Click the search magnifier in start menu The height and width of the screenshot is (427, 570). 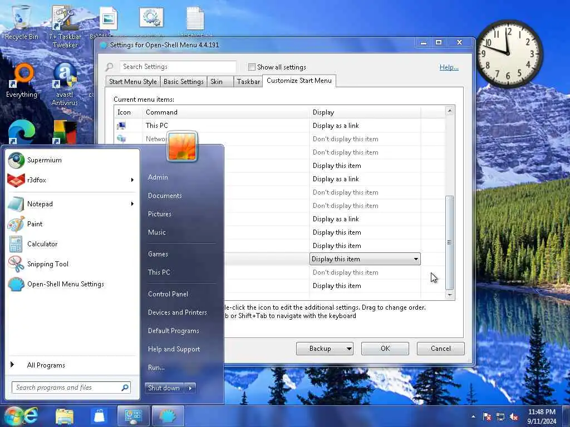(125, 388)
